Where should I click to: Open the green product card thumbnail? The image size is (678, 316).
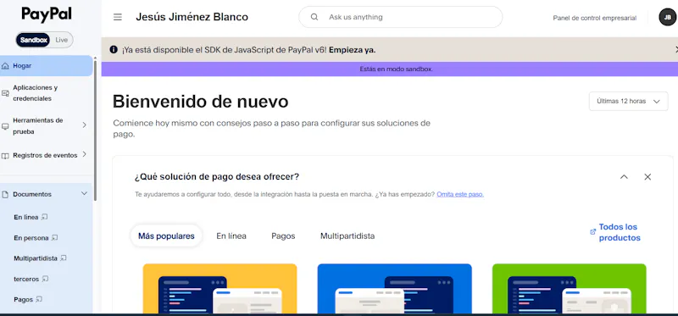569,289
